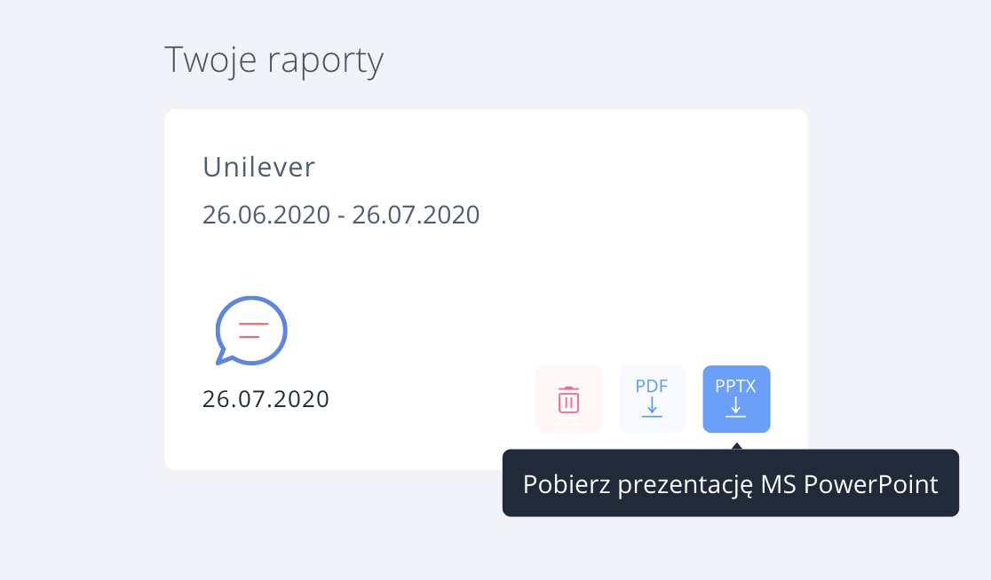Click the tooltip's small pointer triangle
991x580 pixels.
(736, 445)
